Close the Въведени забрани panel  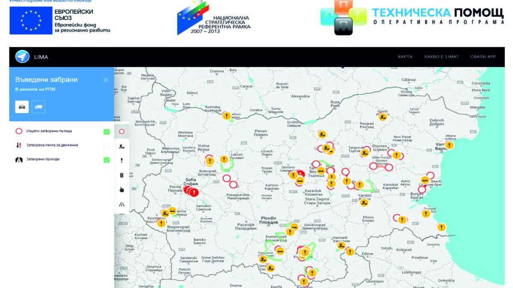106,80
